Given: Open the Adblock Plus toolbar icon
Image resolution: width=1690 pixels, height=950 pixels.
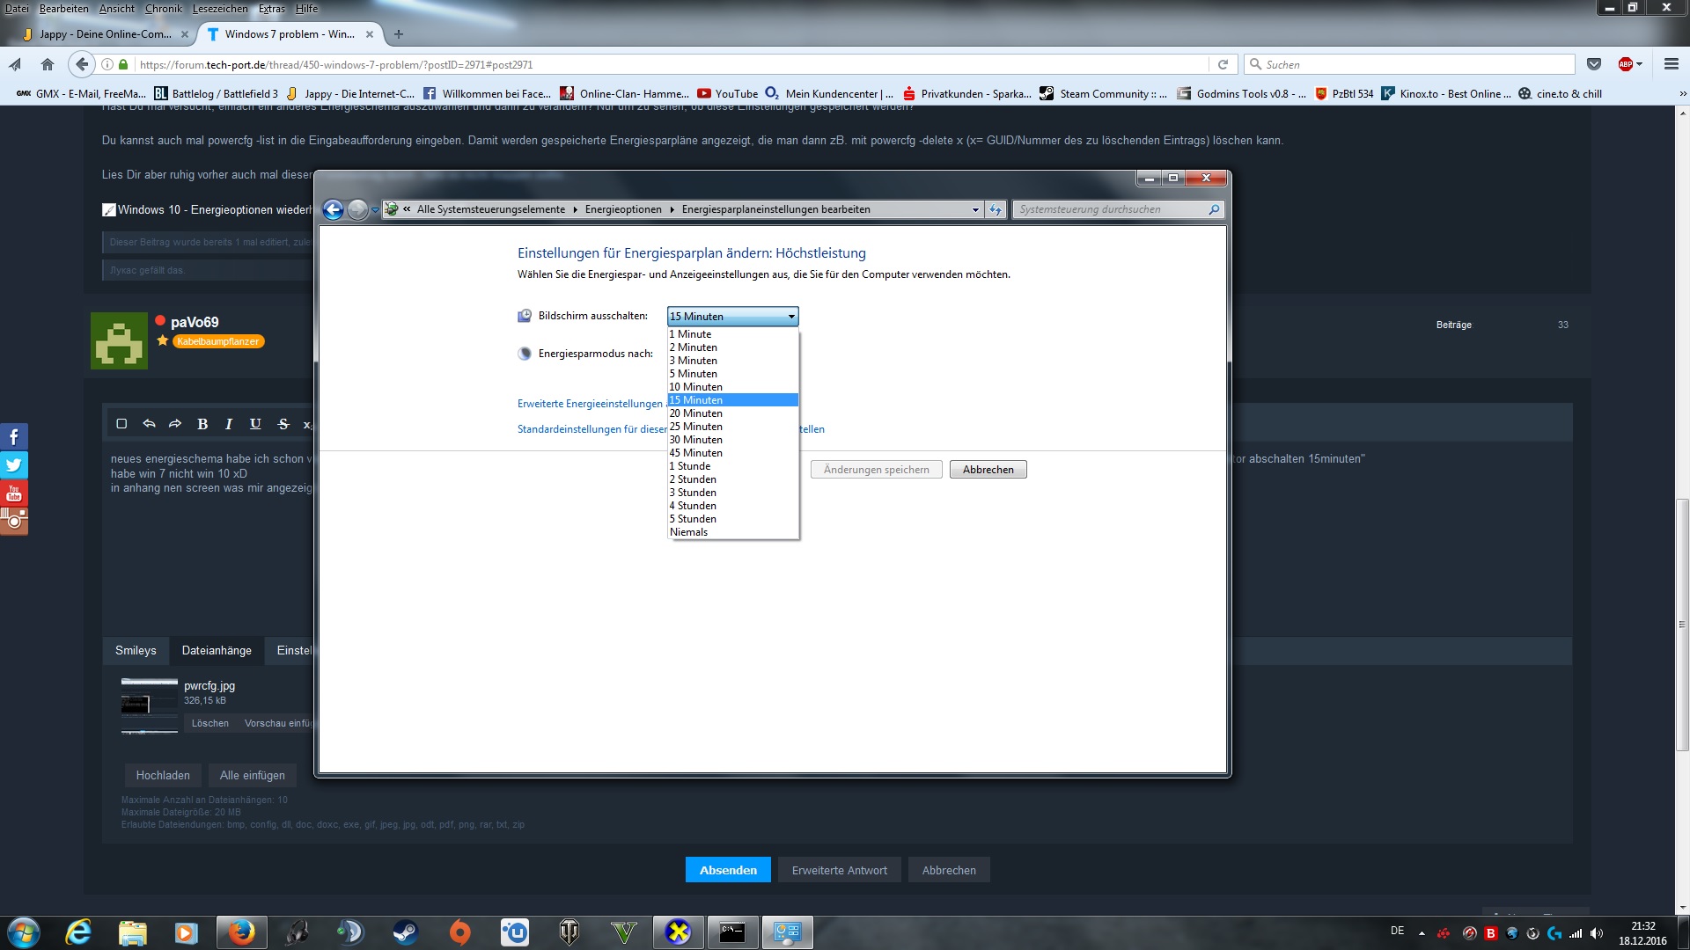Looking at the screenshot, I should [1626, 64].
